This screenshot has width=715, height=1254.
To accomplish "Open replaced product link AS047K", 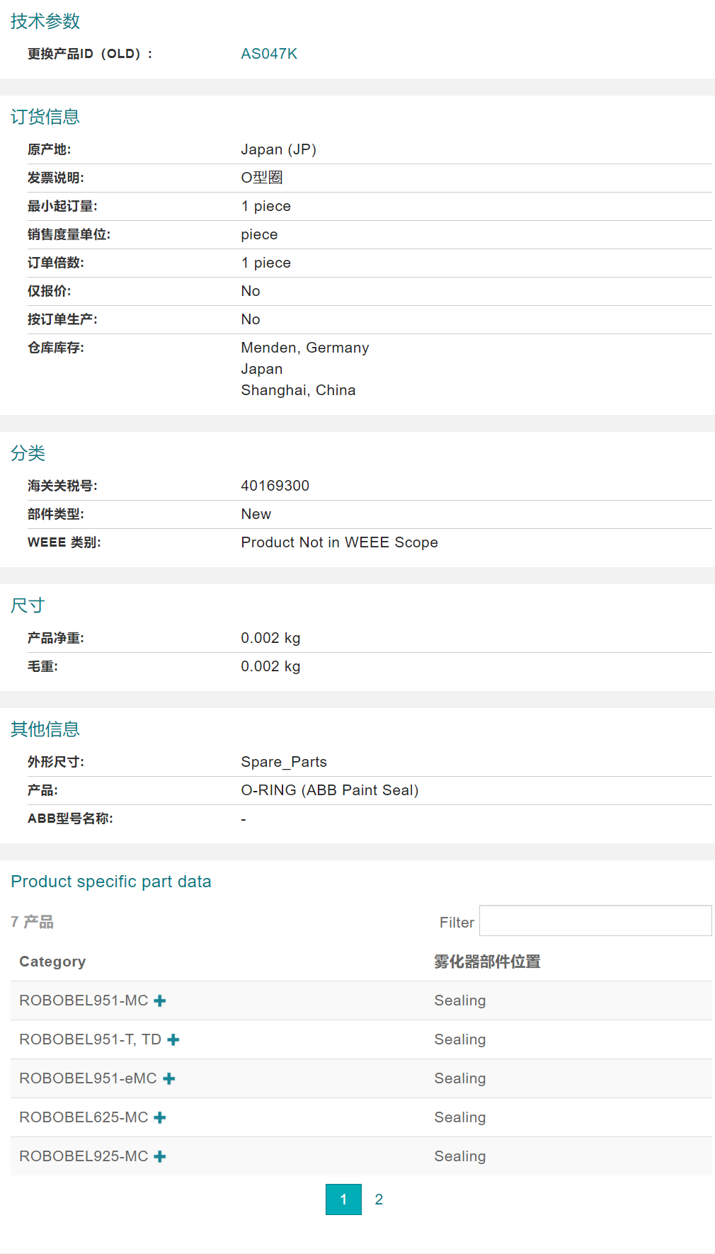I will tap(269, 54).
